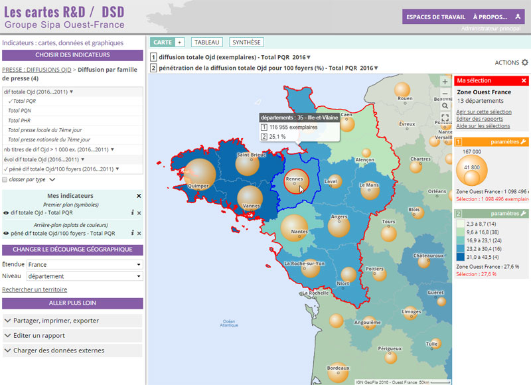Show info for péné dif totale Ojd indicator

(132, 233)
